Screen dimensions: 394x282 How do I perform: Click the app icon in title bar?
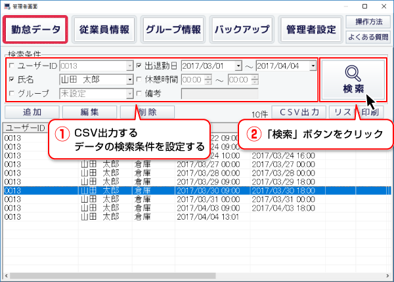(x=7, y=5)
